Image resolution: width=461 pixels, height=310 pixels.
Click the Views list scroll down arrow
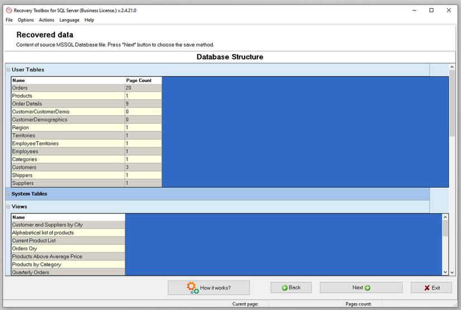[445, 272]
